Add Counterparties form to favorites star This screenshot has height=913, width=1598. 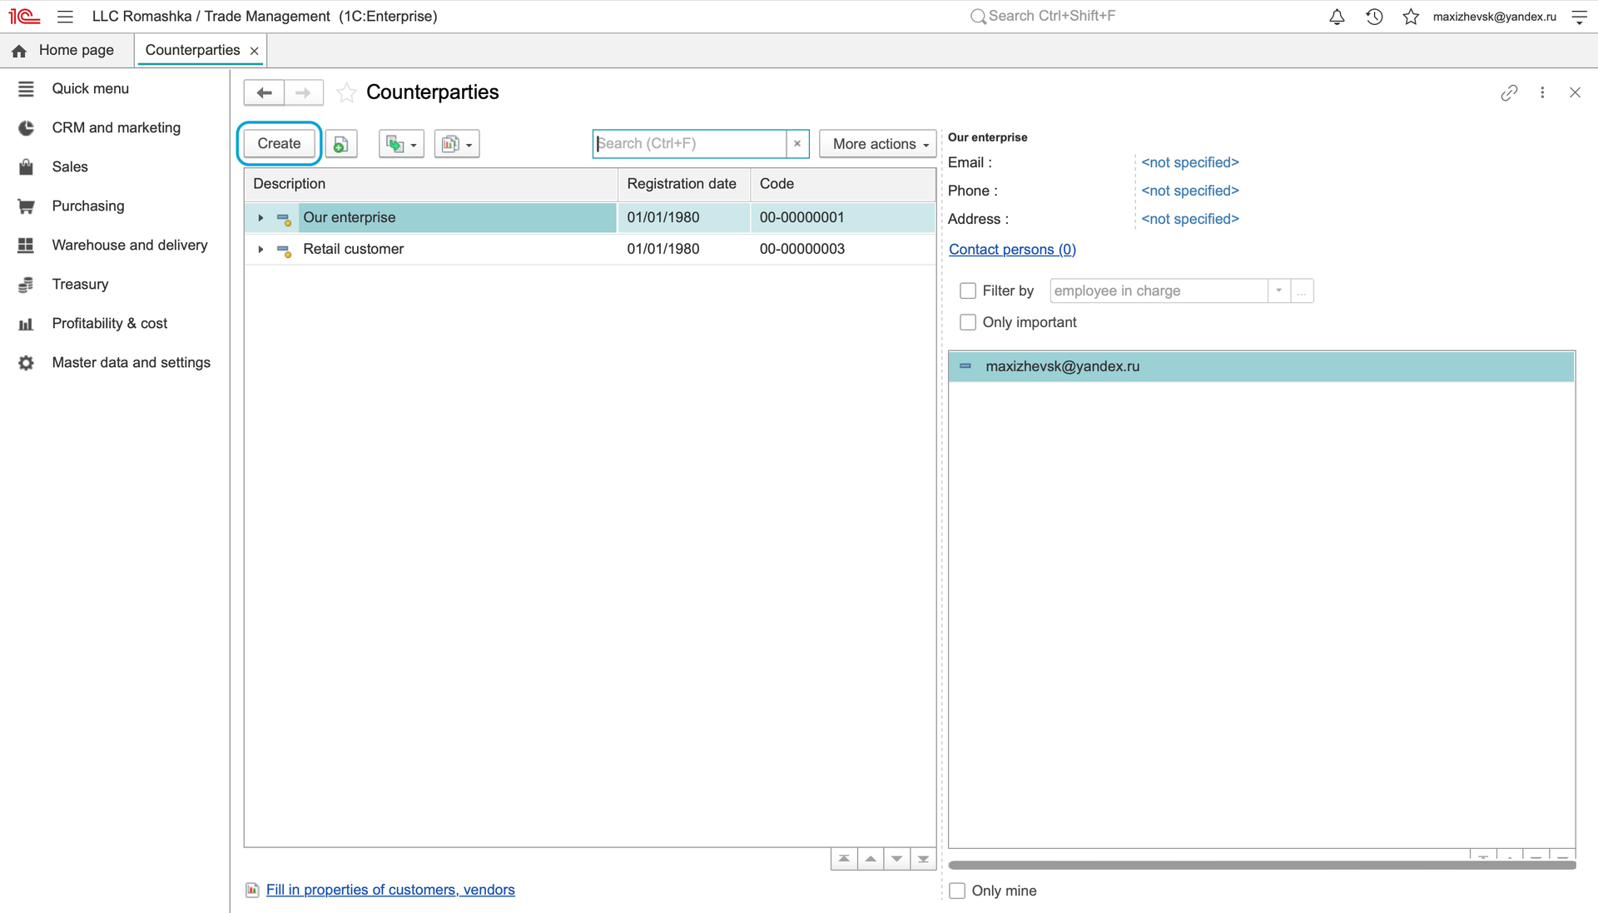pyautogui.click(x=346, y=92)
